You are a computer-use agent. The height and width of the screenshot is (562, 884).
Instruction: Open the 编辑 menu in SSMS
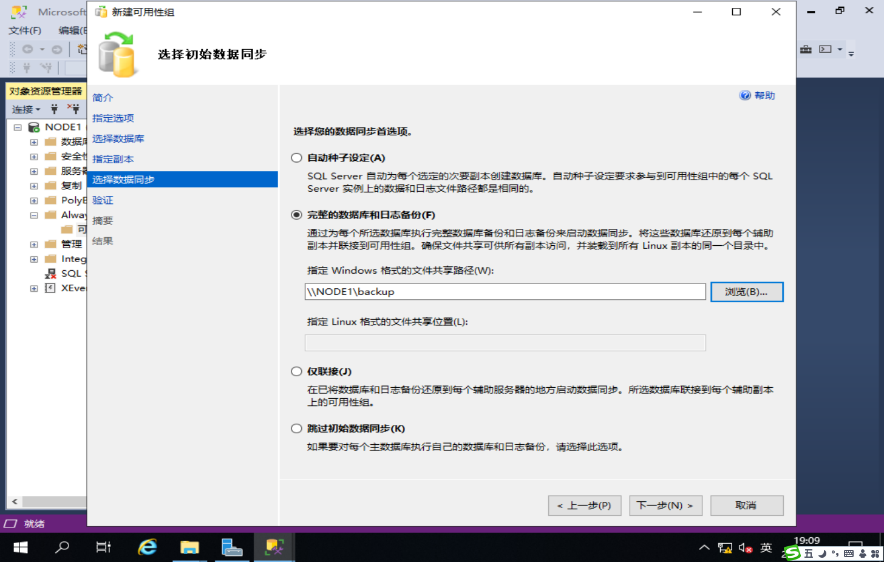[x=72, y=30]
